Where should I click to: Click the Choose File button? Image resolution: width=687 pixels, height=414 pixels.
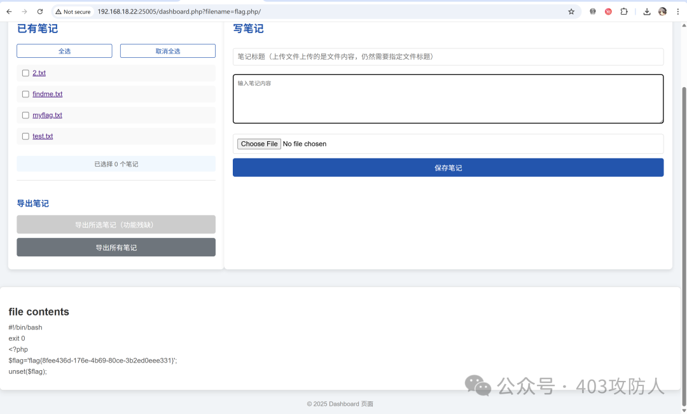point(259,144)
